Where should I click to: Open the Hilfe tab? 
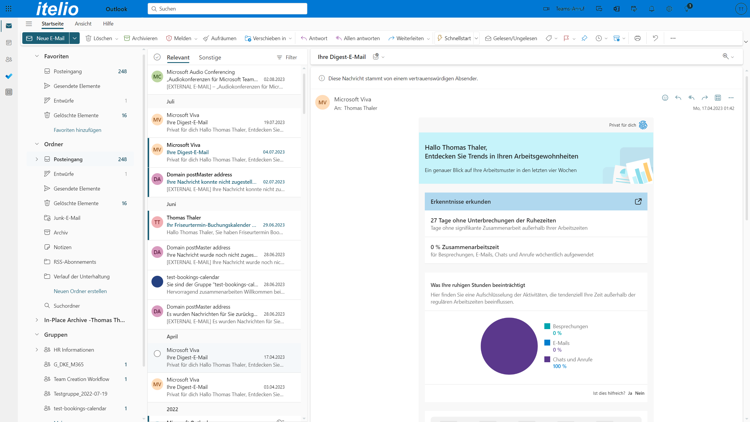[x=108, y=24]
